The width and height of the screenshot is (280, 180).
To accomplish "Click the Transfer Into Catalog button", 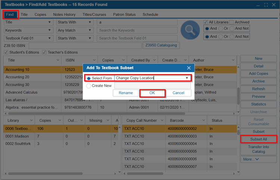I will pyautogui.click(x=258, y=149).
